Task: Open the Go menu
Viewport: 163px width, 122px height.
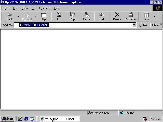Action: tap(33, 8)
